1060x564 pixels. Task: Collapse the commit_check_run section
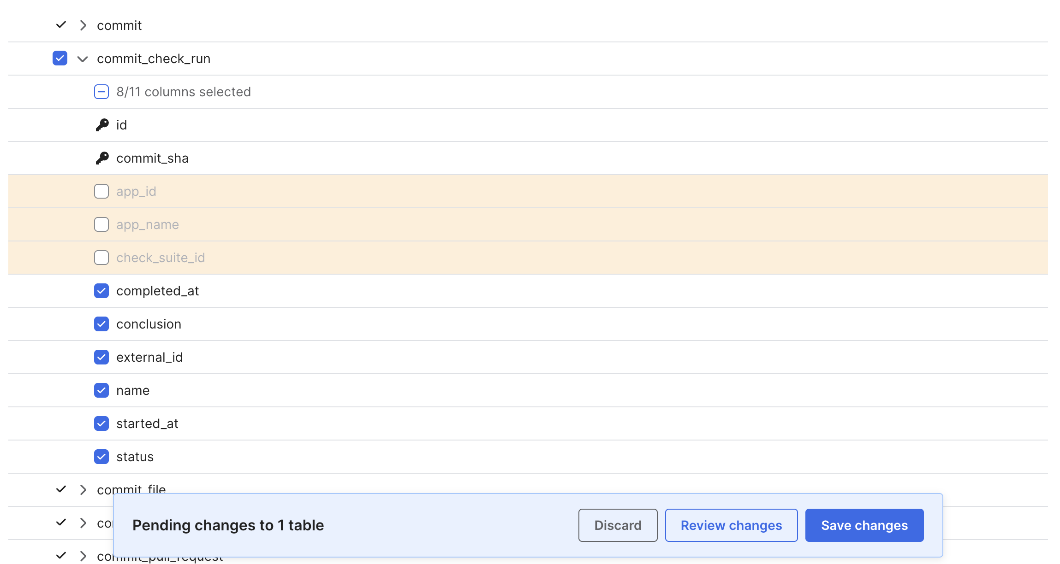pos(83,59)
